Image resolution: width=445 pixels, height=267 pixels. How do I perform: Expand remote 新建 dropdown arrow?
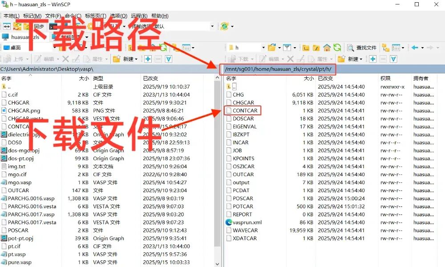(x=362, y=59)
